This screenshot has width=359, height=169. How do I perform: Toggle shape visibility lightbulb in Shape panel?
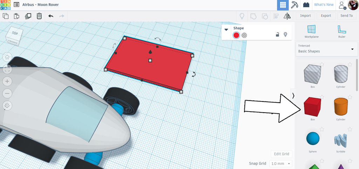click(285, 35)
